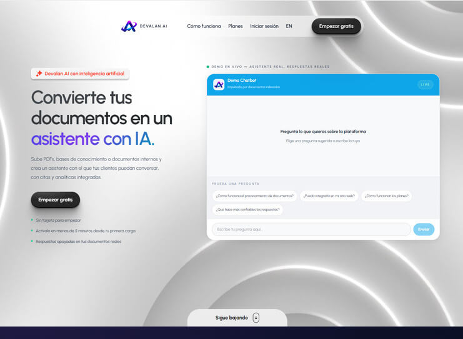Click the gradient heading asistente con IA.

pos(92,139)
